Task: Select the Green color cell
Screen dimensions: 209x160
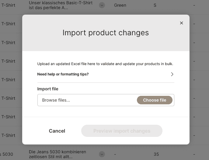Action: [120, 5]
